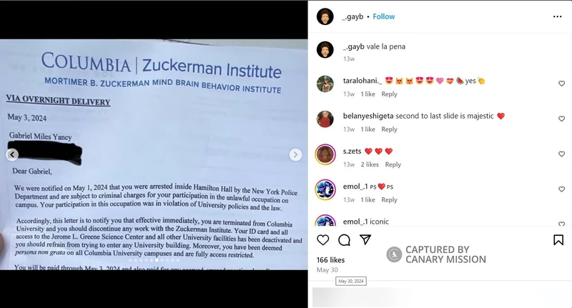
Task: Reply to taralohani._ comment
Action: point(389,94)
